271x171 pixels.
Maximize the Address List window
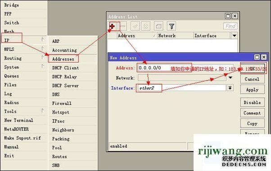click(x=228, y=16)
